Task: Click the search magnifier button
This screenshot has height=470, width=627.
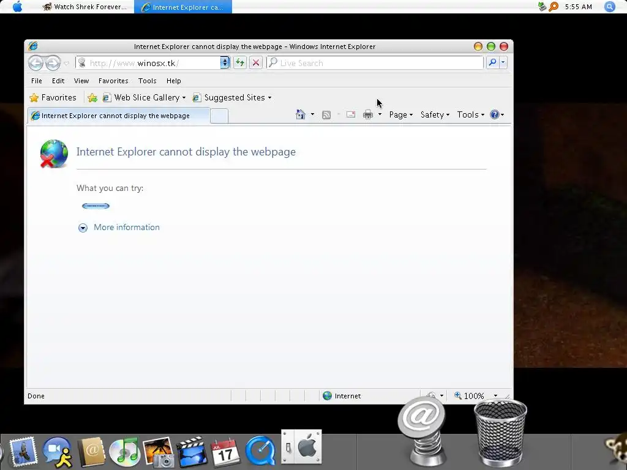Action: point(493,62)
